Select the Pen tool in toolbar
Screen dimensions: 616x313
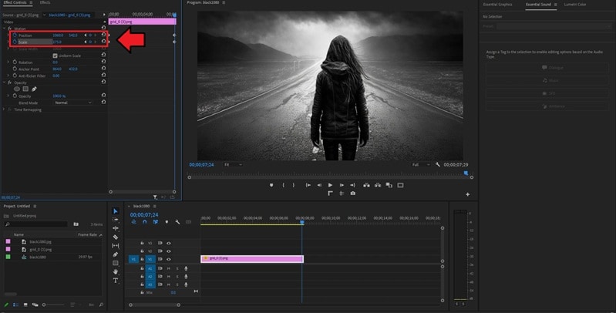[x=116, y=254]
